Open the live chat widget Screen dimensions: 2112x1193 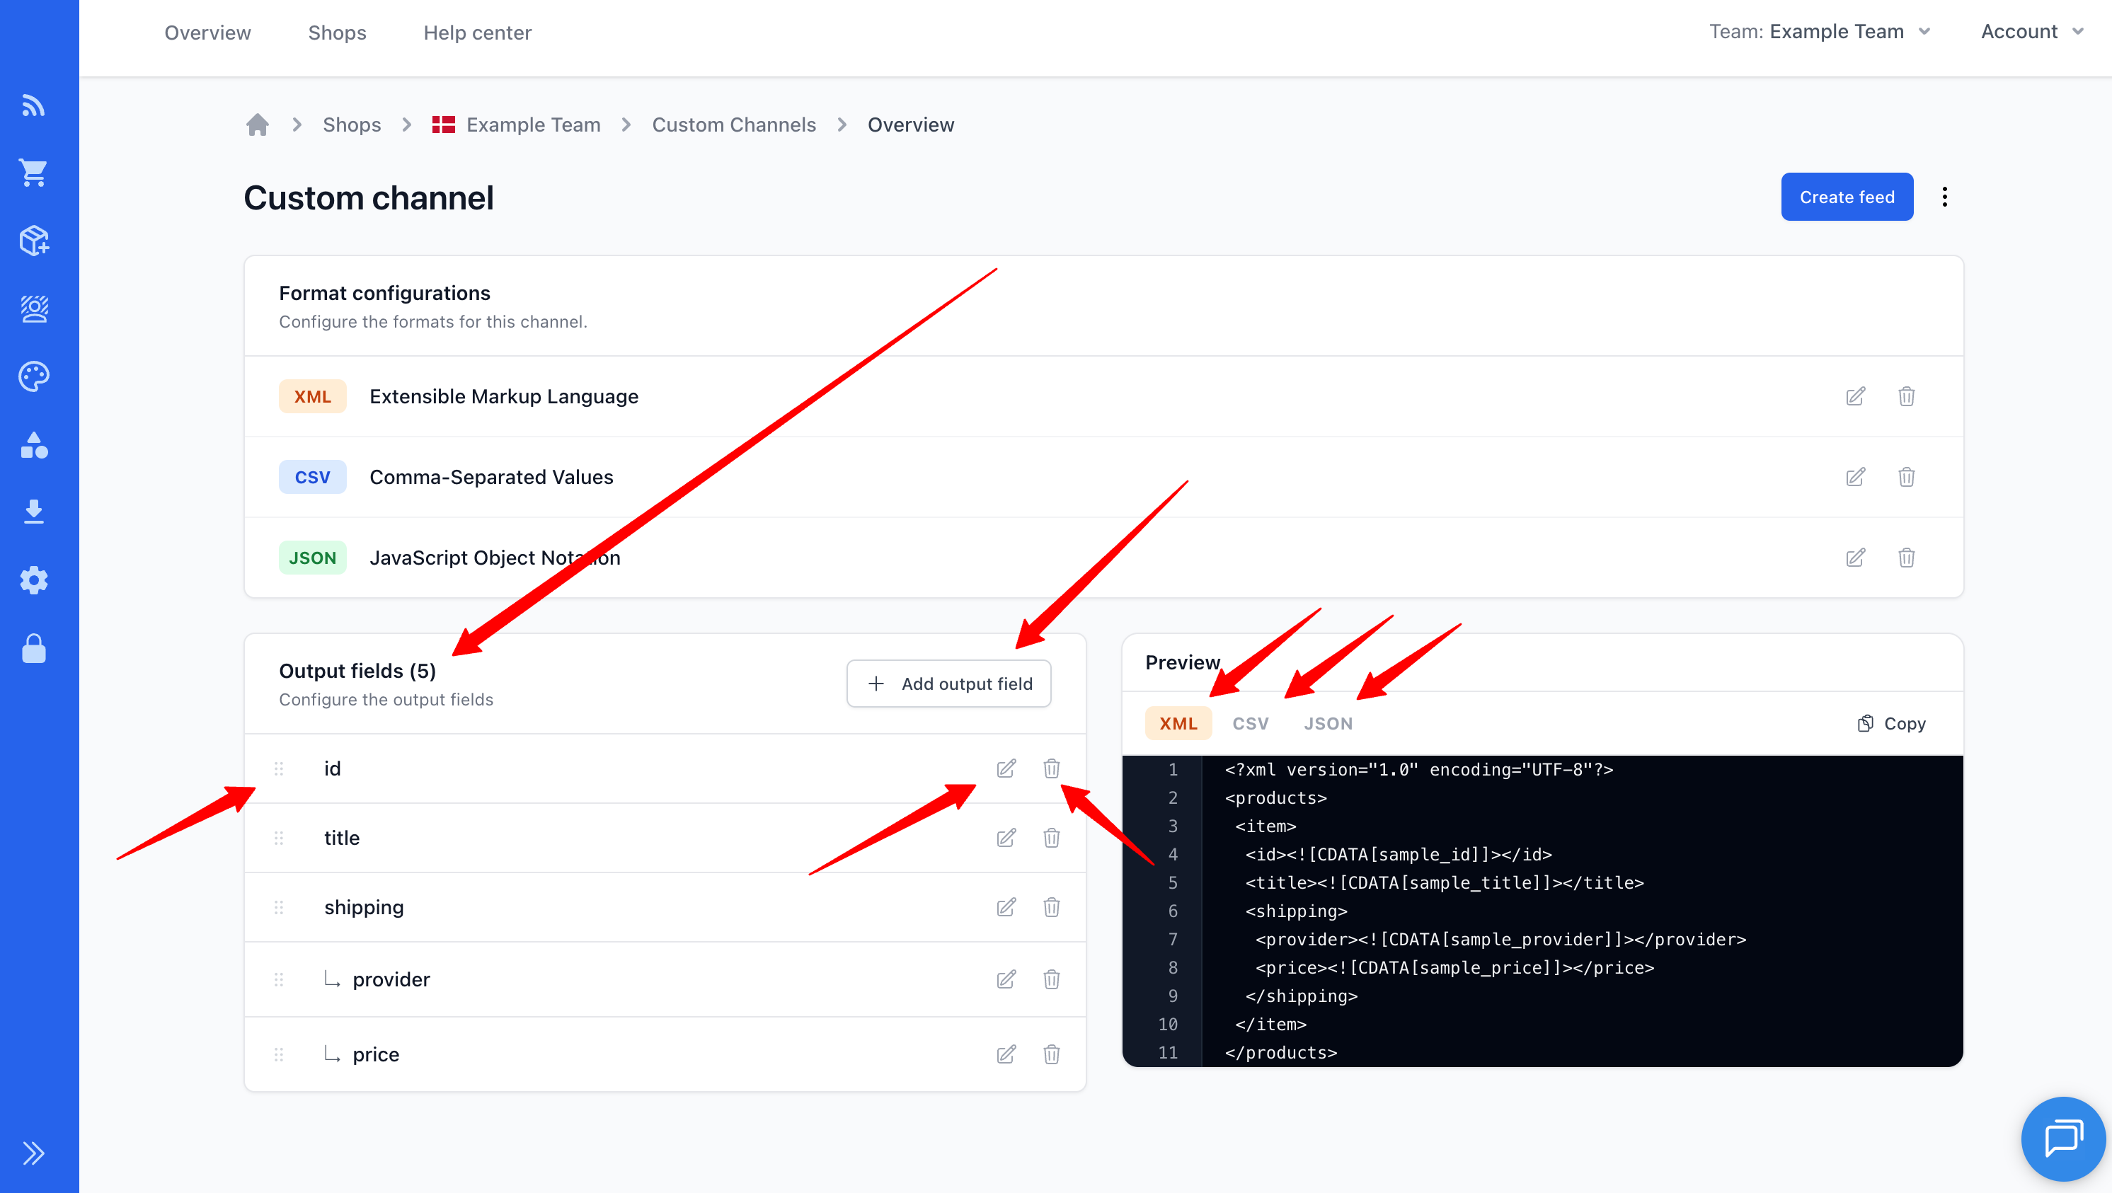2062,1138
